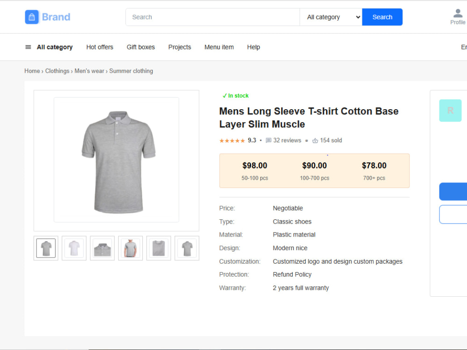Viewport: 467px width, 350px height.
Task: Click the Plastic material value
Action: (294, 235)
